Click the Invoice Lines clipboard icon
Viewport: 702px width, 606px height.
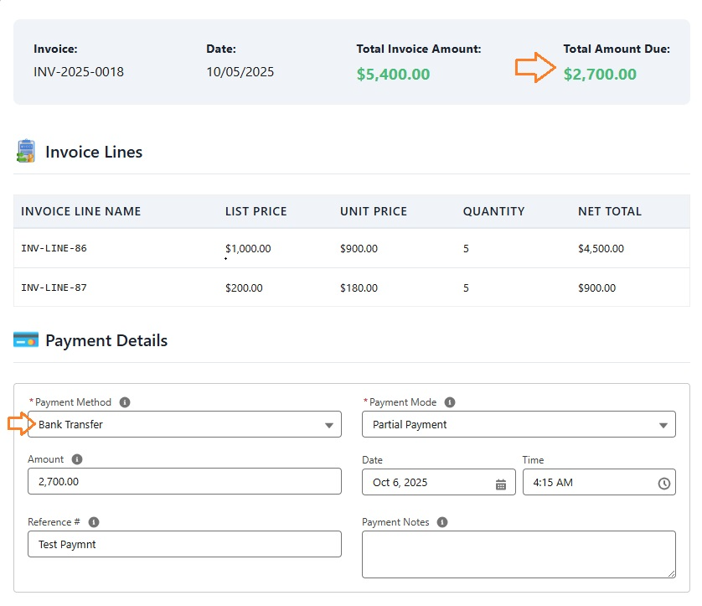pos(26,152)
